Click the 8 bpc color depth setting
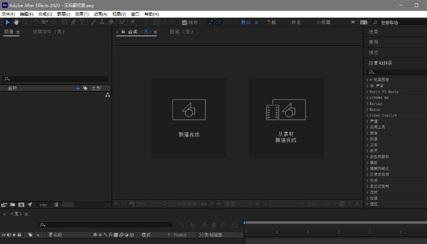427x244 pixels. [x=43, y=205]
